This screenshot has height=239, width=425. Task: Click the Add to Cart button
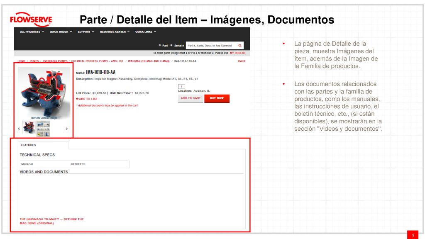191,98
